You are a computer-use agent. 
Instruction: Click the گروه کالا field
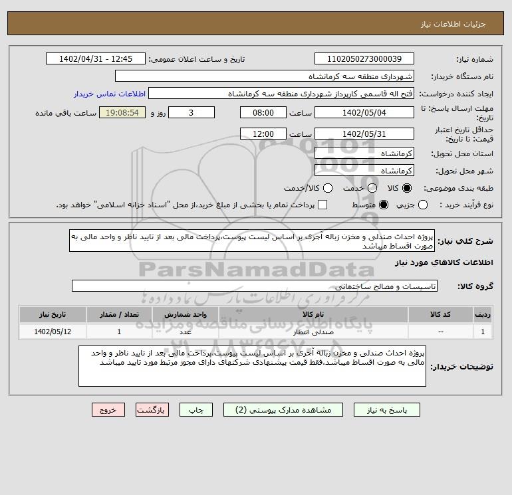point(255,286)
